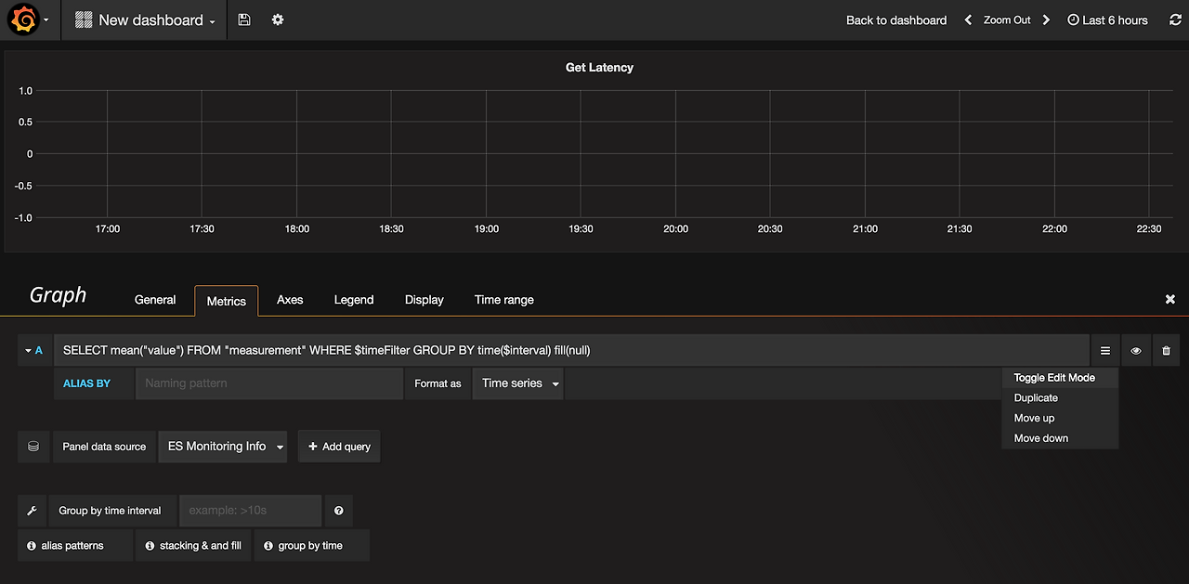This screenshot has width=1189, height=584.
Task: Refresh the dashboard with the refresh icon
Action: coord(1175,19)
